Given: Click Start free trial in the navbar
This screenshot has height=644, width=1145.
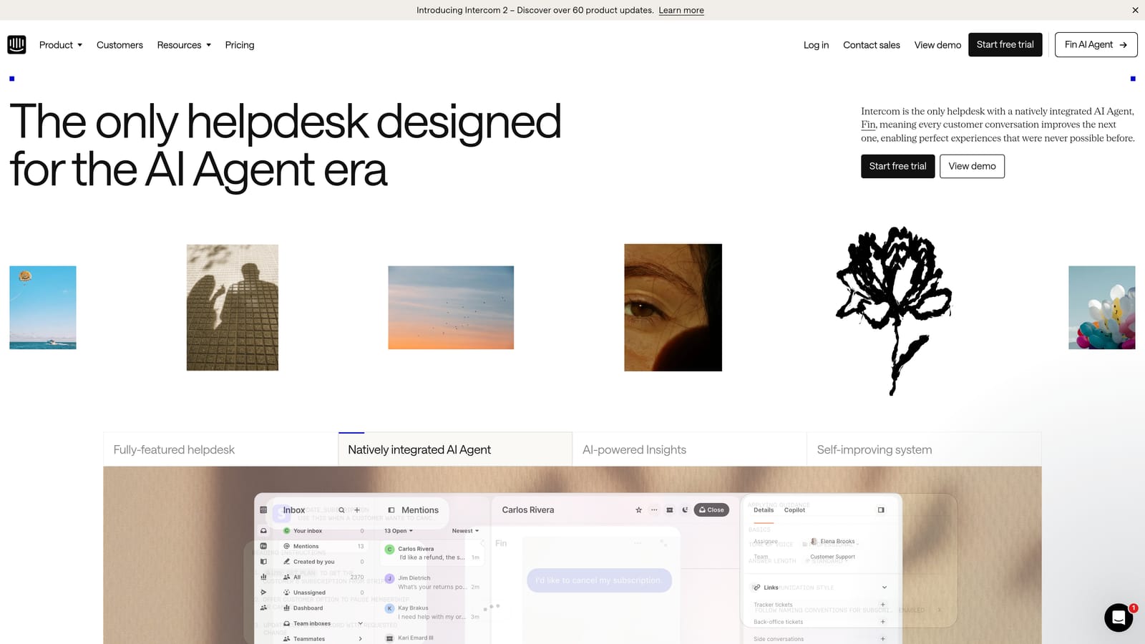Looking at the screenshot, I should [1005, 44].
